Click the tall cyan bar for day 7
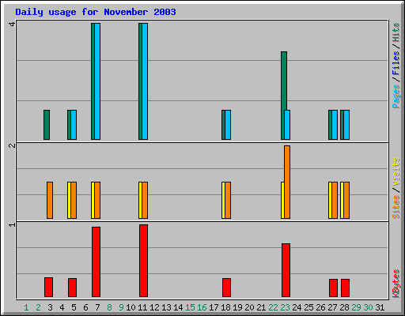Screen dimensions: 405x316 [97, 81]
